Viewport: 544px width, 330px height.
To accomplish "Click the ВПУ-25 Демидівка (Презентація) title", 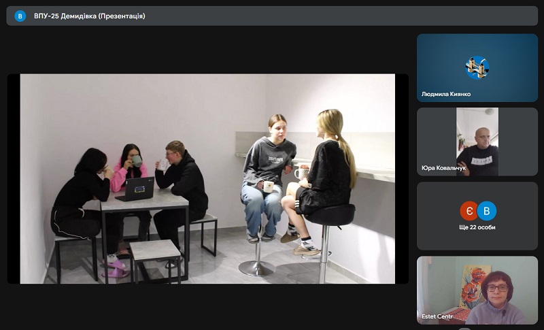I will [x=89, y=16].
